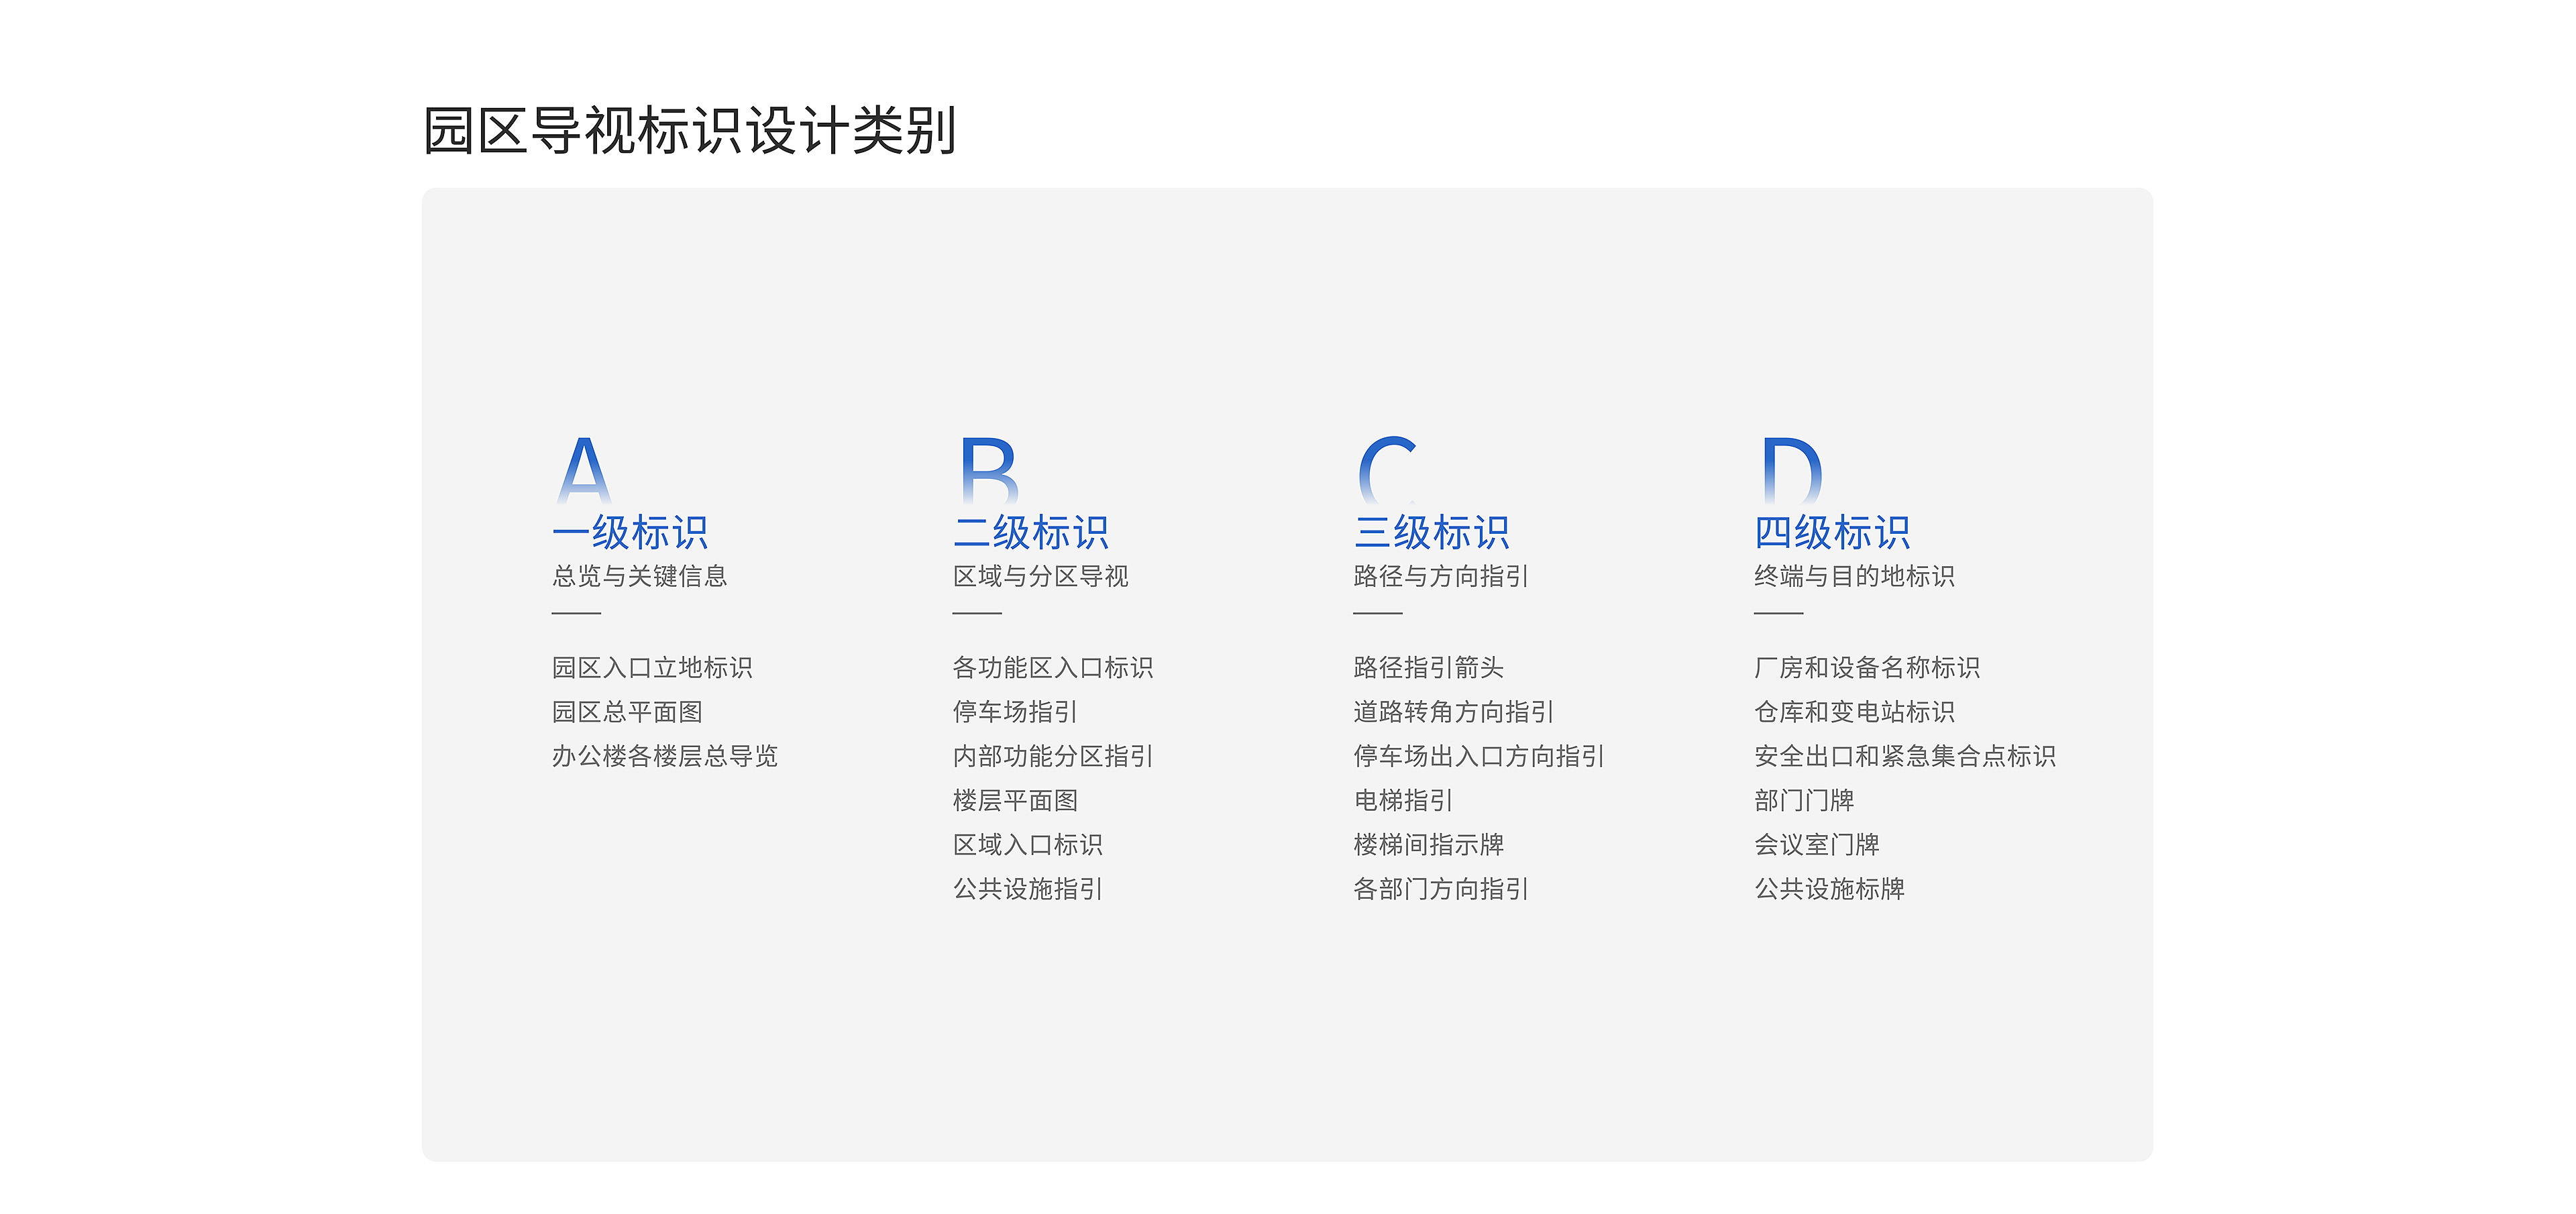Click the 园区入口立地标识 list item

[652, 667]
